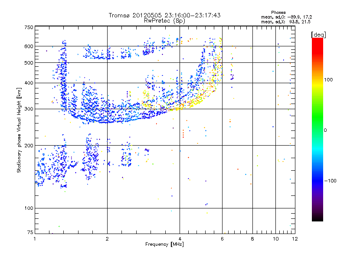Click the plot title 'Tromsø 20120505 23:16:00-23:17:43'

165,15
